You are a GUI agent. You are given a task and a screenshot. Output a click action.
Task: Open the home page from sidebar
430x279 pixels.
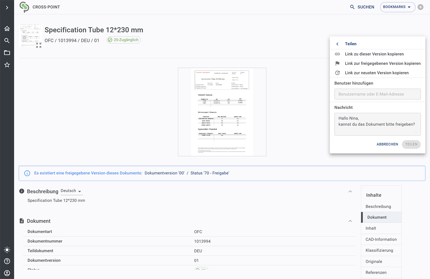coord(7,28)
